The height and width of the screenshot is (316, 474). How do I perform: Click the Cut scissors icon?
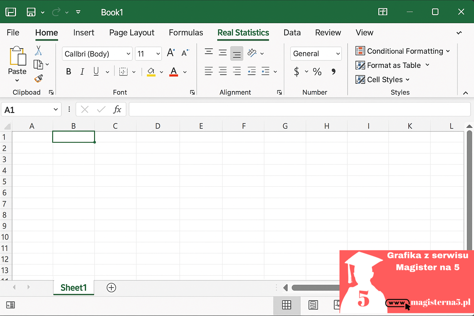[39, 50]
